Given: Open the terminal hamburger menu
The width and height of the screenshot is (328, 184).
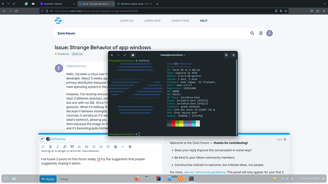Looking at the screenshot, I should click(233, 55).
